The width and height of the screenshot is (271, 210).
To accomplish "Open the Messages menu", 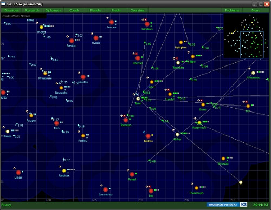I will [11, 10].
